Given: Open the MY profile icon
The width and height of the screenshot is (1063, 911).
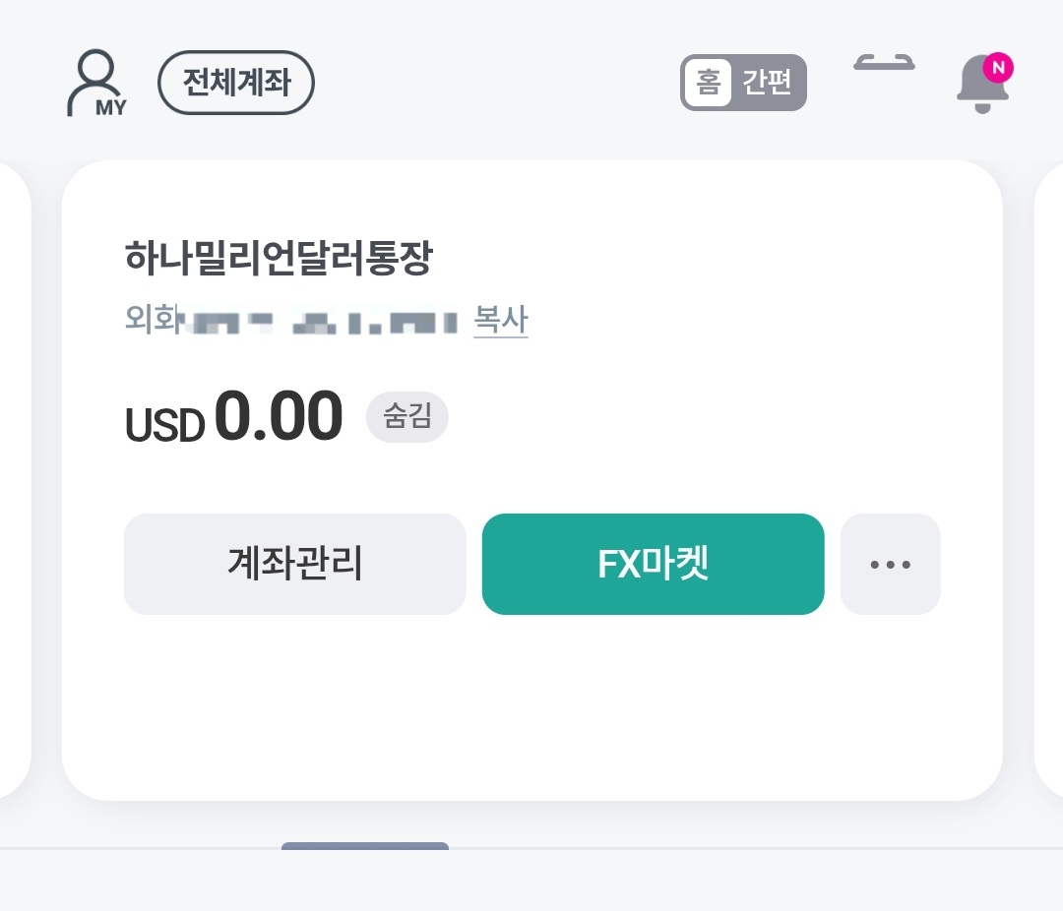Looking at the screenshot, I should pyautogui.click(x=95, y=84).
